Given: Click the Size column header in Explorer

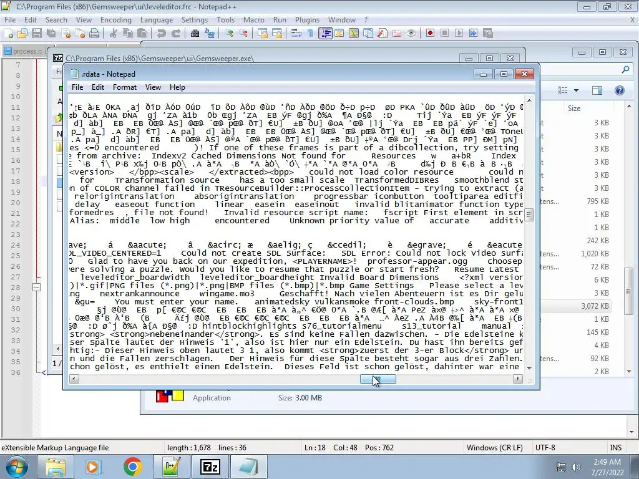Looking at the screenshot, I should (574, 109).
